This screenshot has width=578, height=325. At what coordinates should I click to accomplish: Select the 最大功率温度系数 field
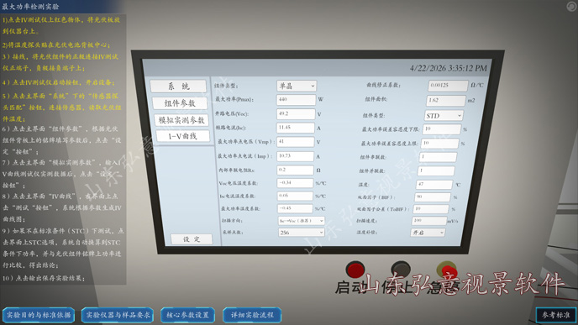295,208
